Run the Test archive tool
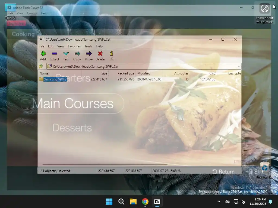The height and width of the screenshot is (208, 278). click(66, 56)
